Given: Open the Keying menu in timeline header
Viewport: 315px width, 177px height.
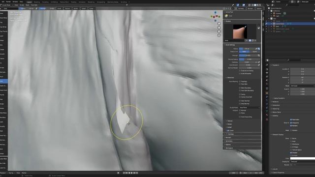Looking at the screenshot, I should coord(11,173).
